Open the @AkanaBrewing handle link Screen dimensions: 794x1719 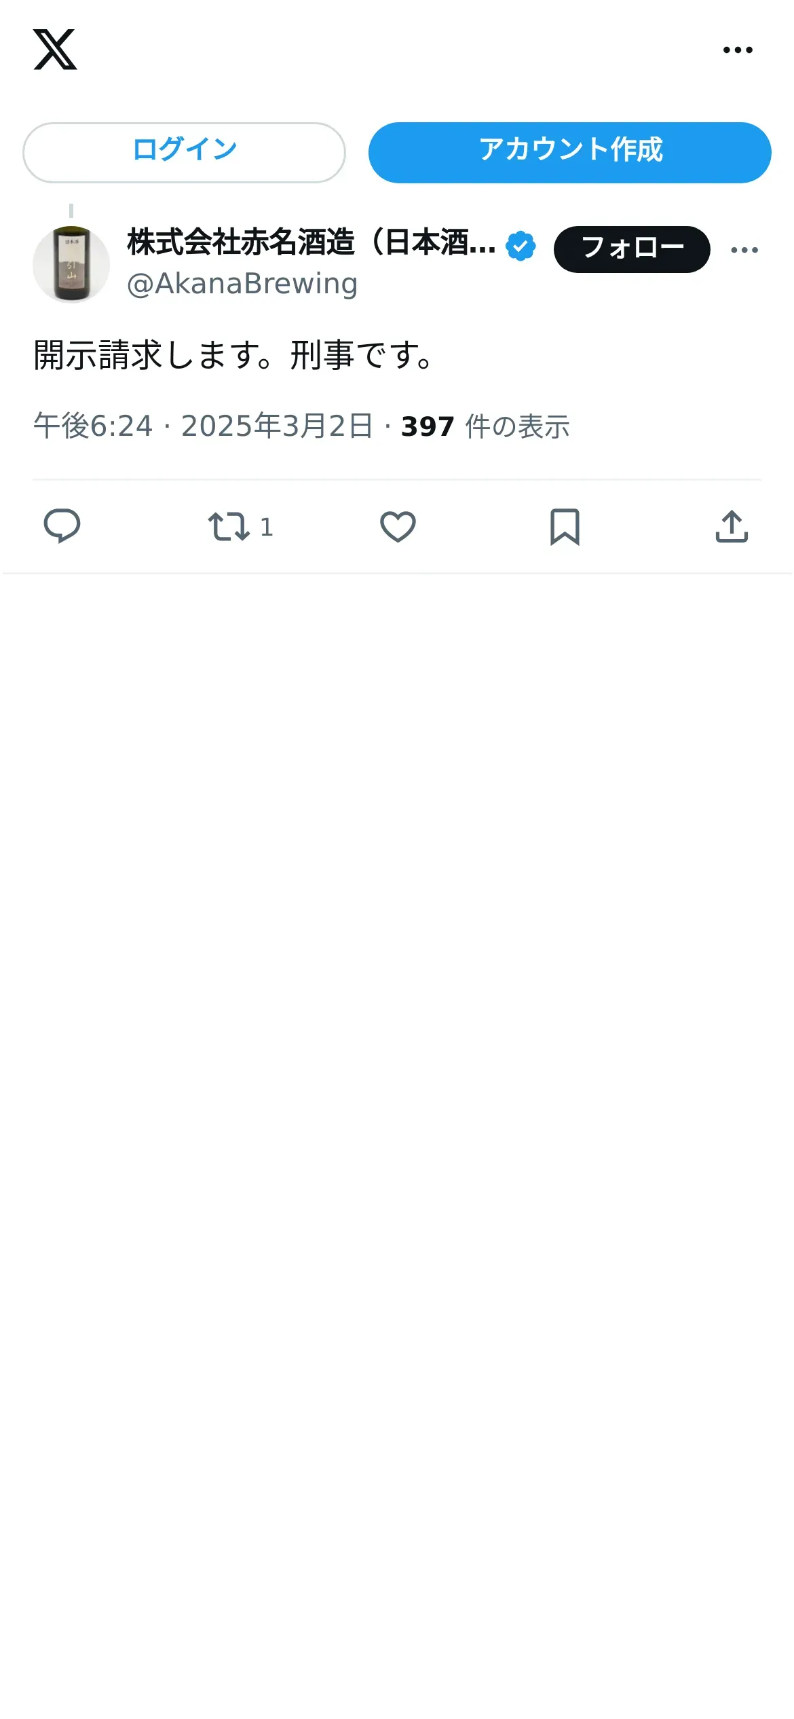[x=242, y=284]
